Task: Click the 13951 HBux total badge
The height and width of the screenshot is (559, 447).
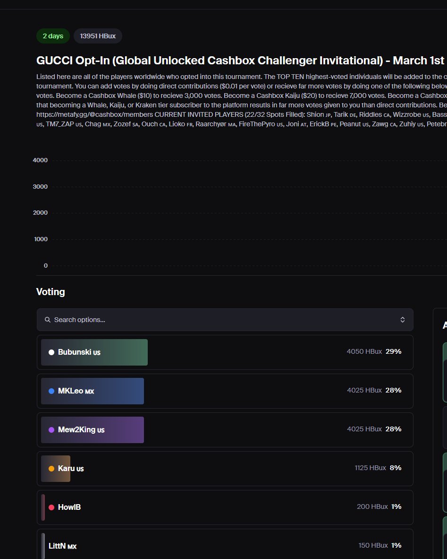Action: tap(98, 36)
